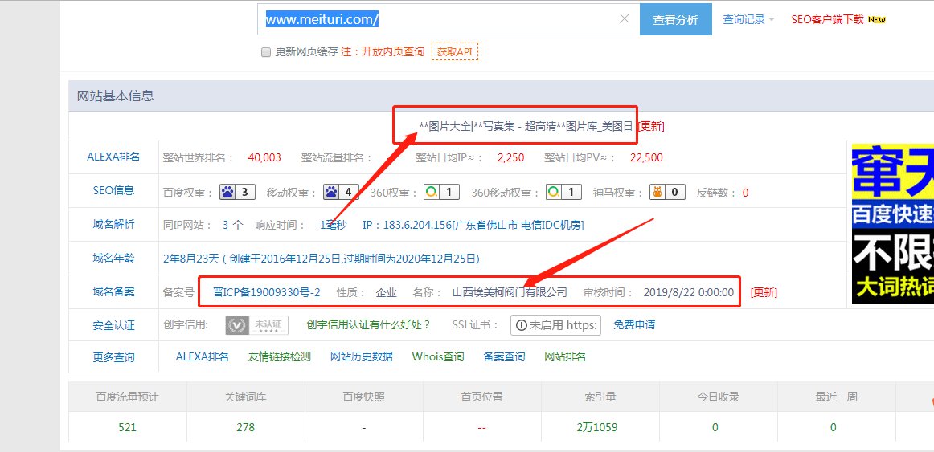934x452 pixels.
Task: Click world rank value 40,003
Action: (264, 157)
